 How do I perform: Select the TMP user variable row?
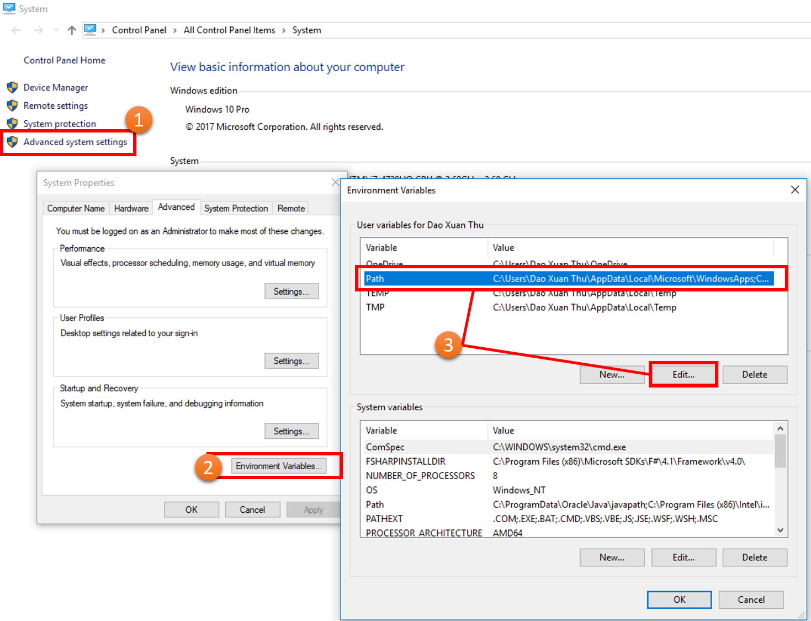point(569,307)
